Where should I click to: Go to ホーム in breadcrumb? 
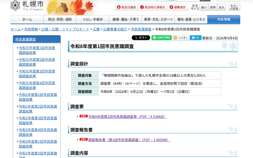pyautogui.click(x=15, y=29)
